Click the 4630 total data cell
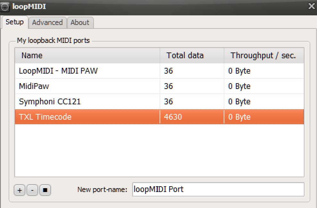Screen dimensions: 317x208 pos(173,117)
